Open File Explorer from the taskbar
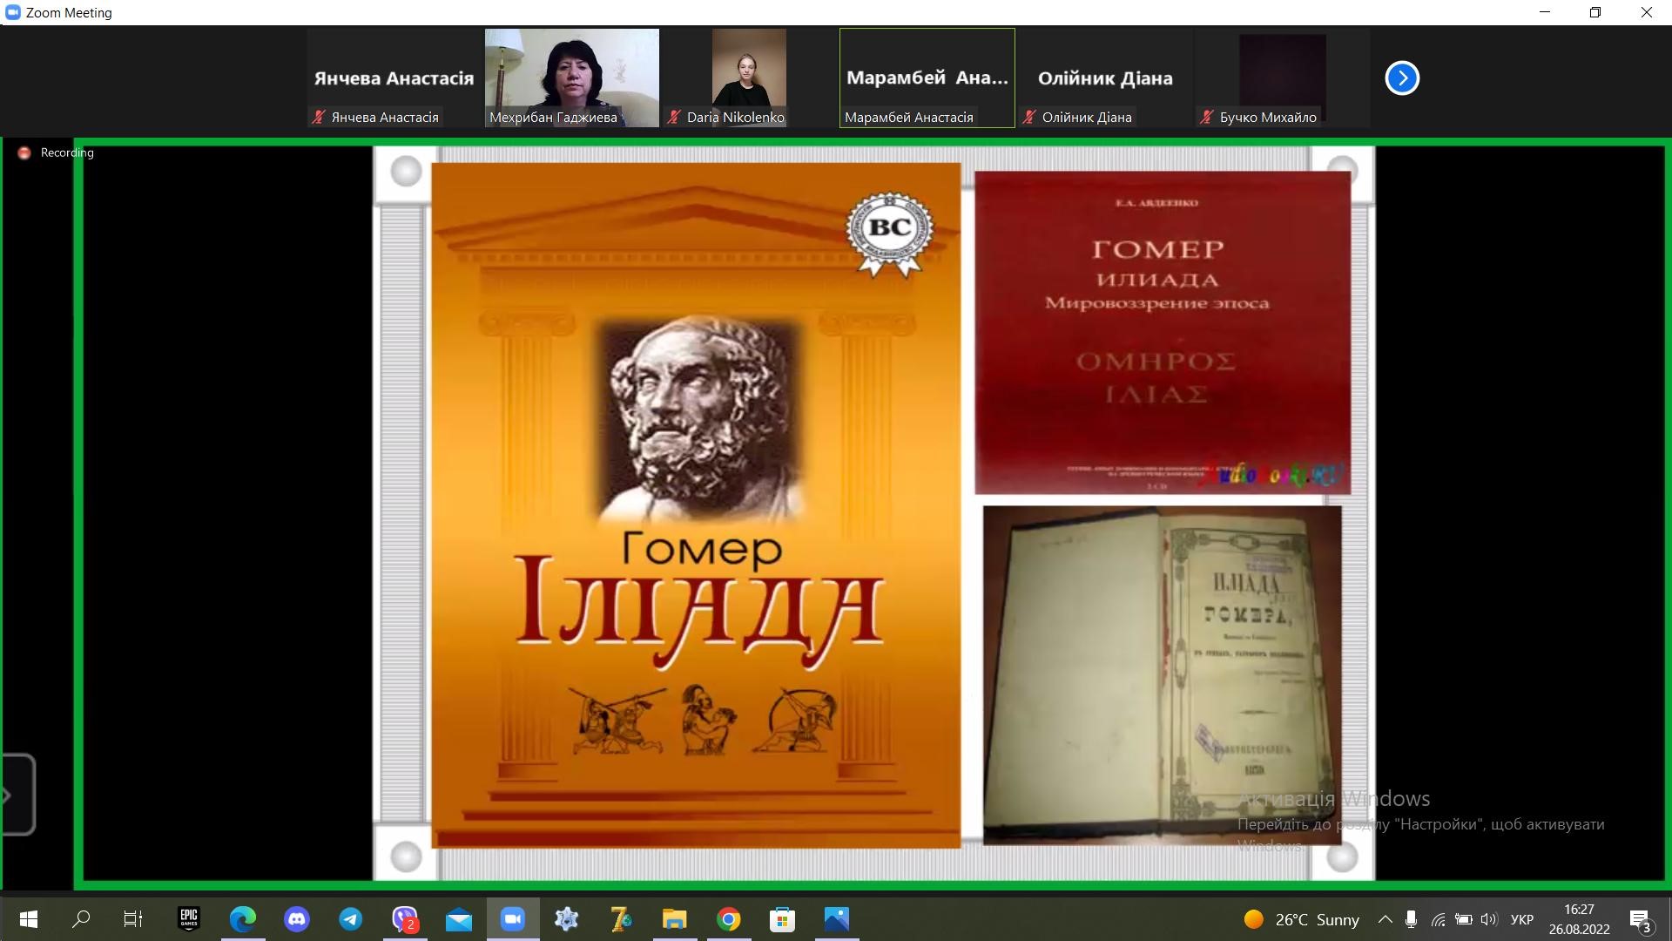Viewport: 1672px width, 941px height. [675, 918]
